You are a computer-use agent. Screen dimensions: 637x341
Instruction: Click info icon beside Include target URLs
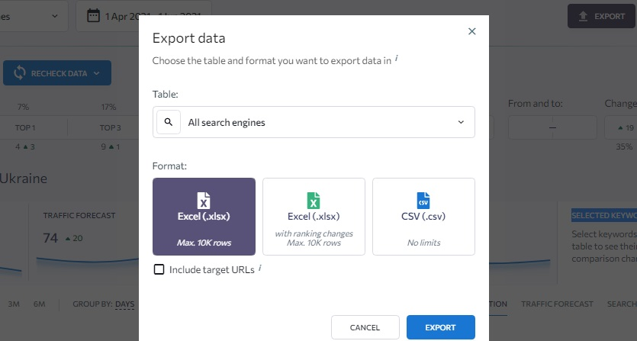point(260,268)
